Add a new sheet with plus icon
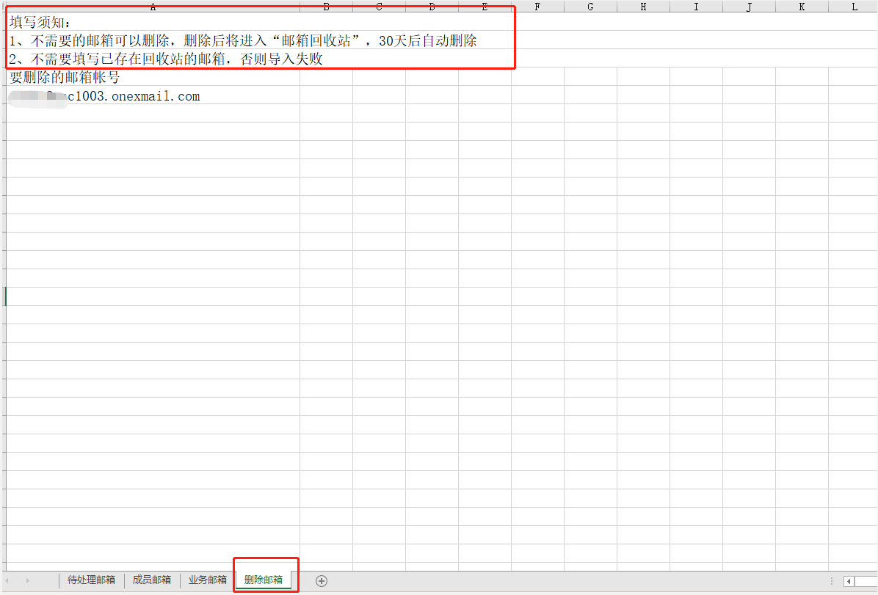Viewport: 878px width, 595px height. [321, 580]
